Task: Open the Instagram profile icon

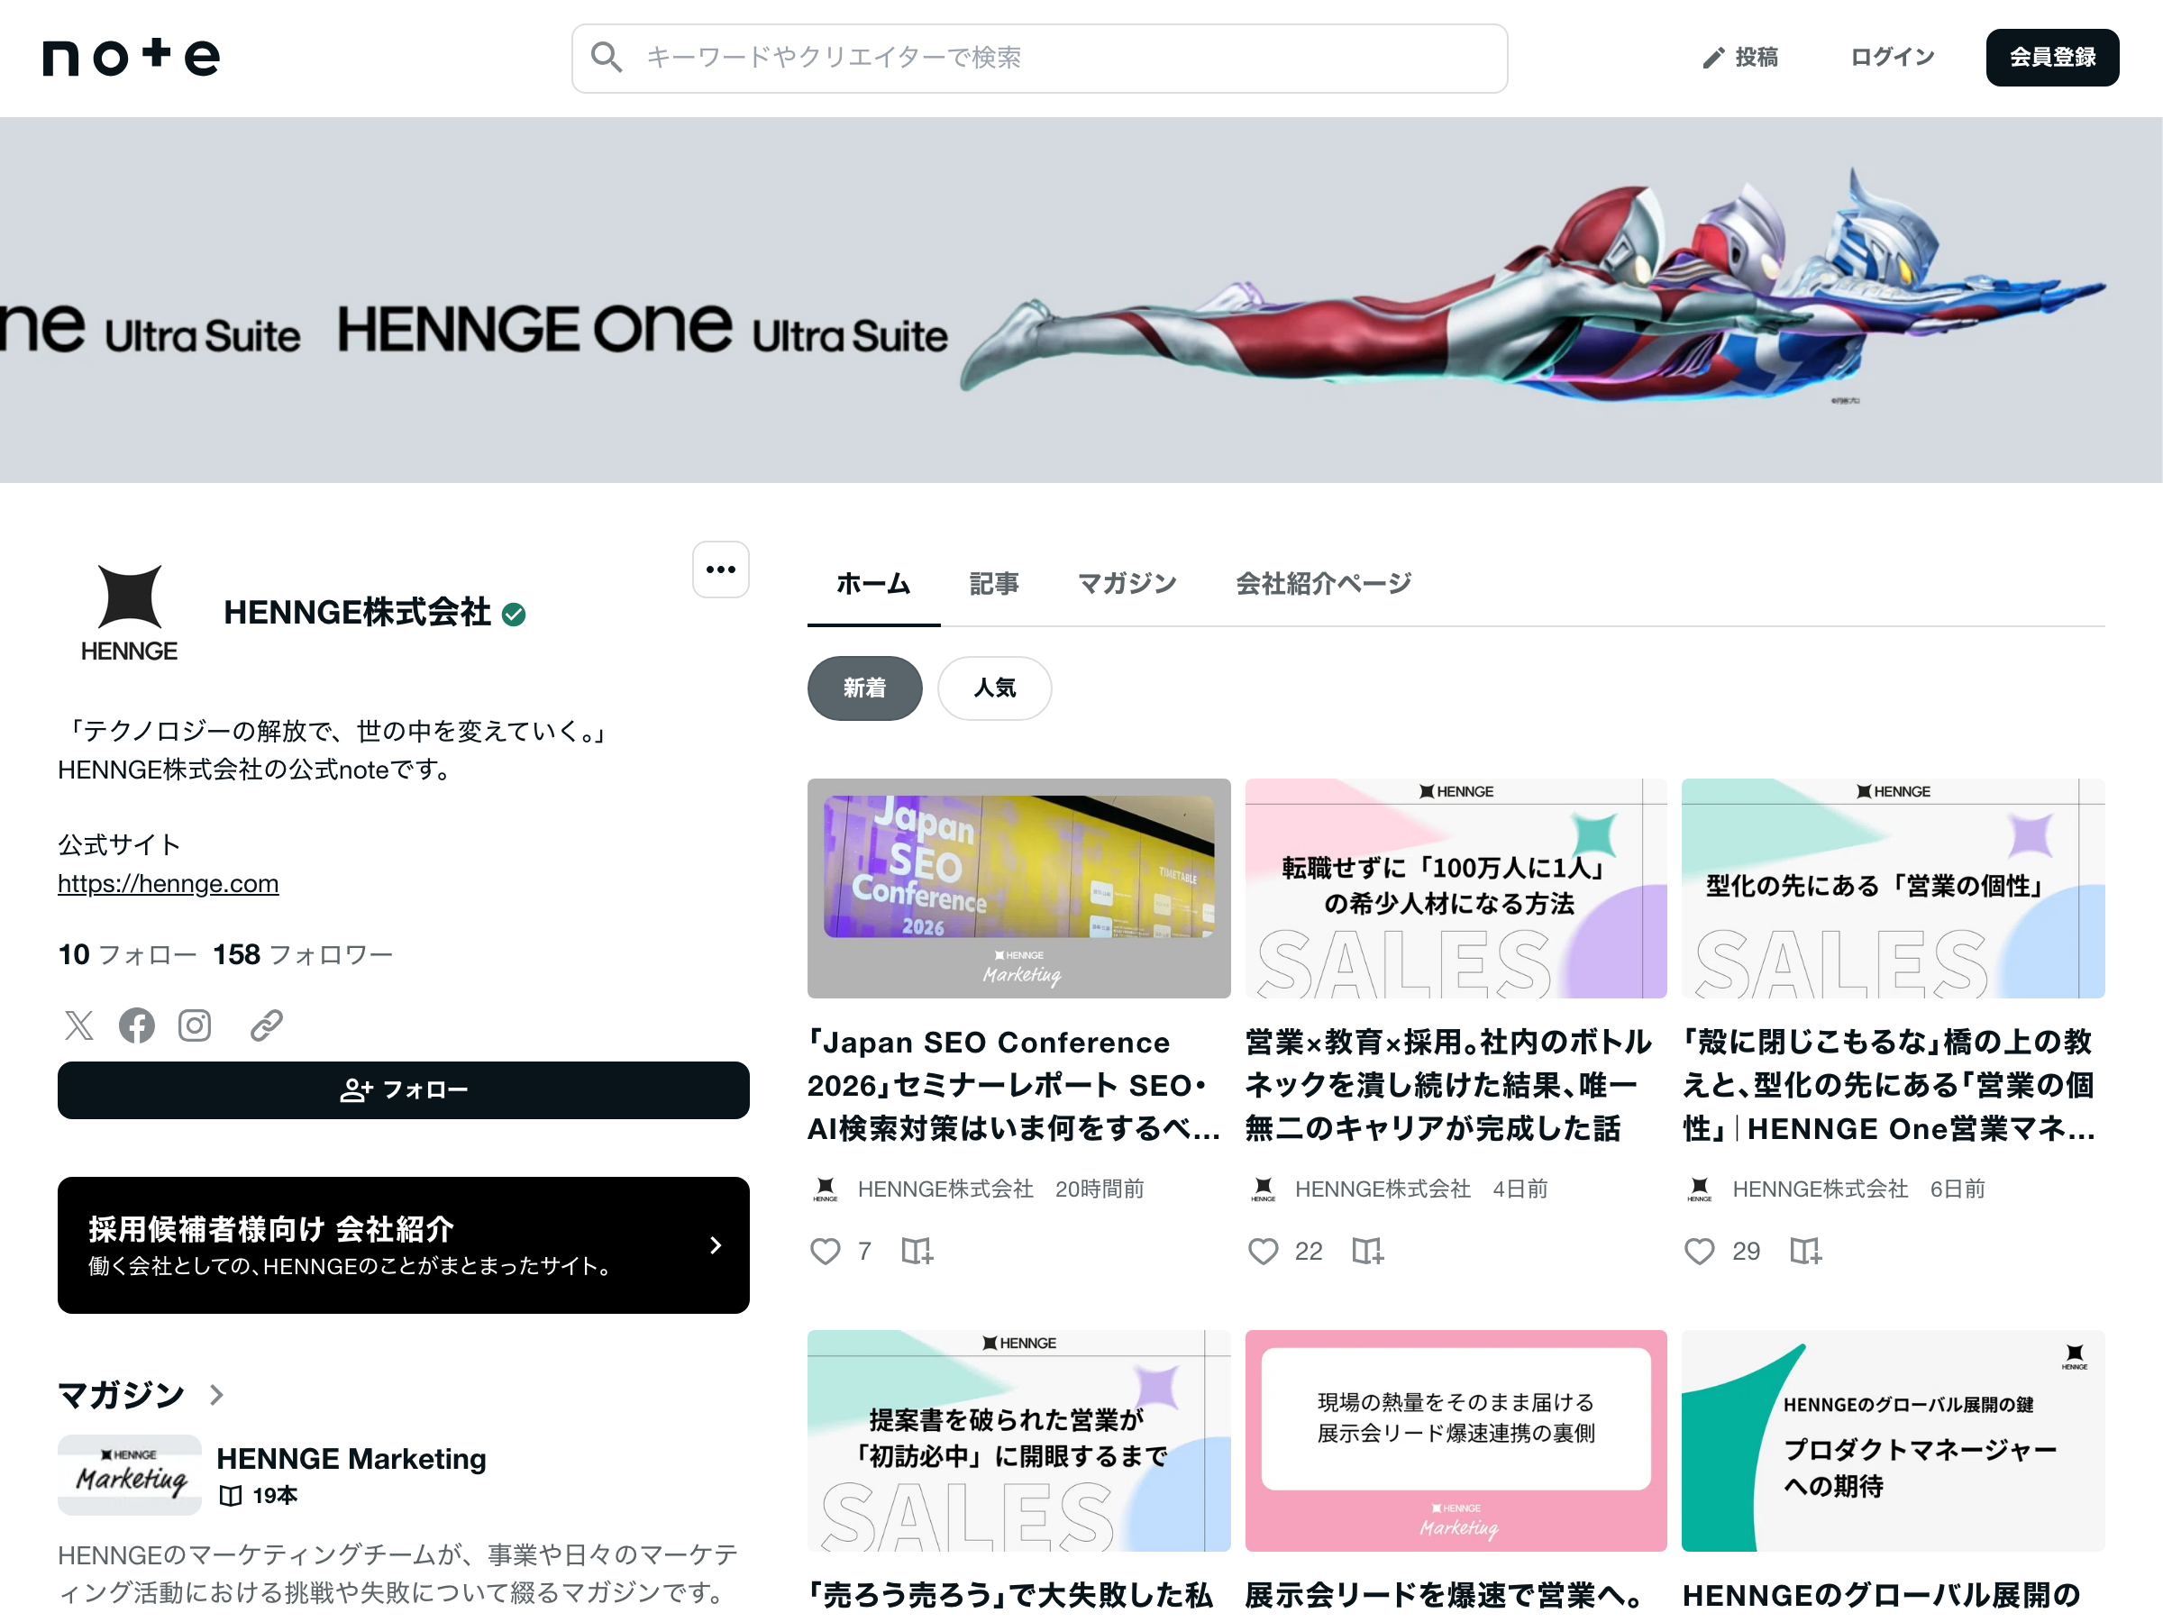Action: [195, 1025]
